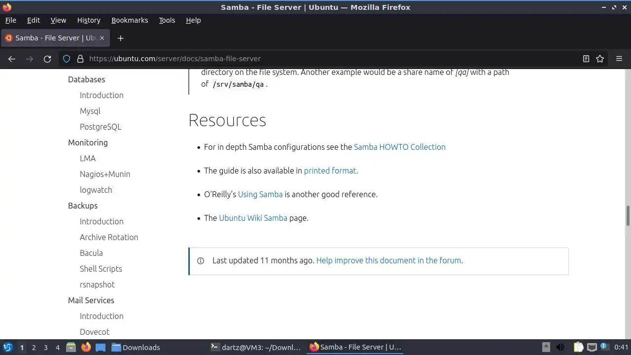Viewport: 631px width, 355px height.
Task: Open Introduction under Databases
Action: (102, 95)
